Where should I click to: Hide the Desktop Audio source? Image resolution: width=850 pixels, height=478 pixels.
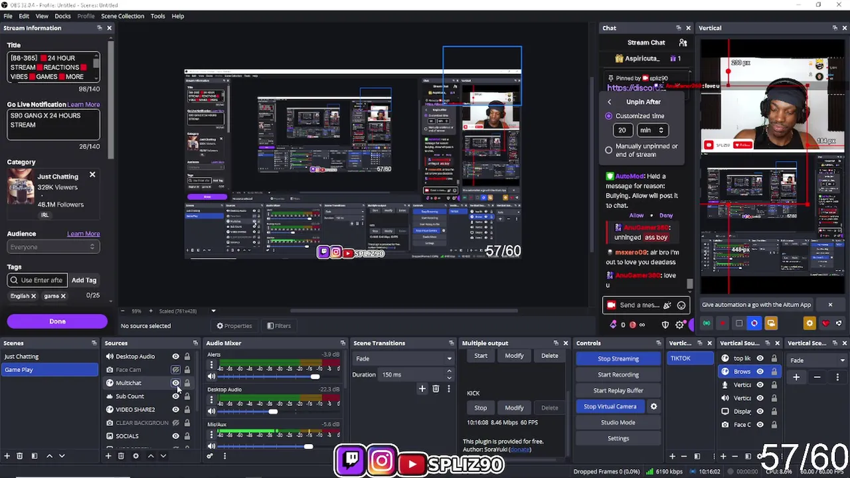point(175,357)
